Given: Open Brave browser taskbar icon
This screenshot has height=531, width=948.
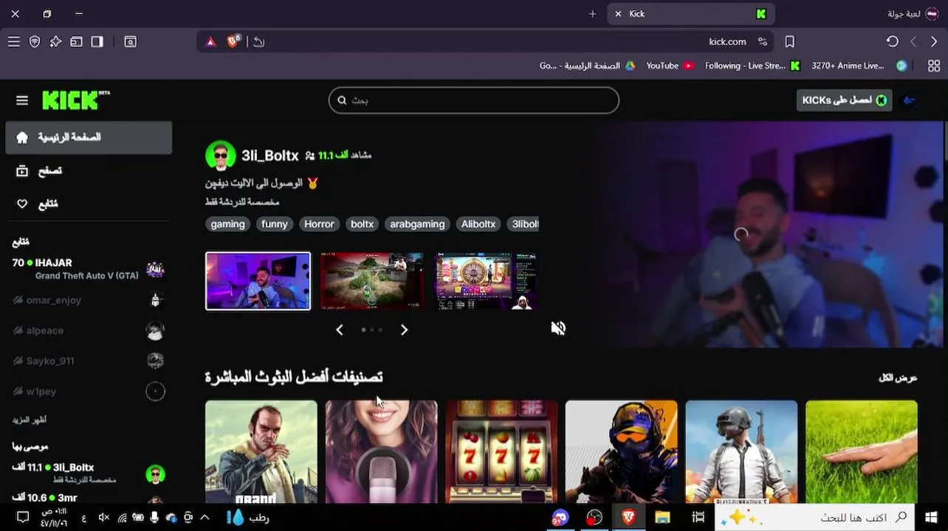Looking at the screenshot, I should pos(628,518).
